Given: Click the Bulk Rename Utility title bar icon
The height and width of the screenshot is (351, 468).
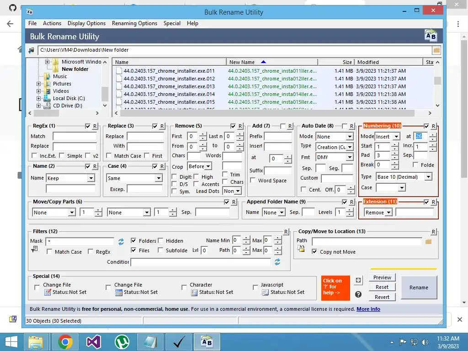Looking at the screenshot, I should (30, 12).
